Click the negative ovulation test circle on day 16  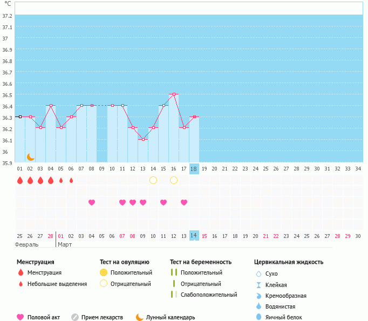coord(174,180)
